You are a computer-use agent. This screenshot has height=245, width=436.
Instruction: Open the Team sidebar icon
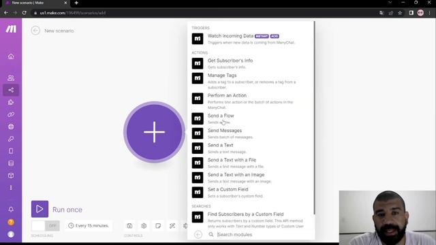11,78
